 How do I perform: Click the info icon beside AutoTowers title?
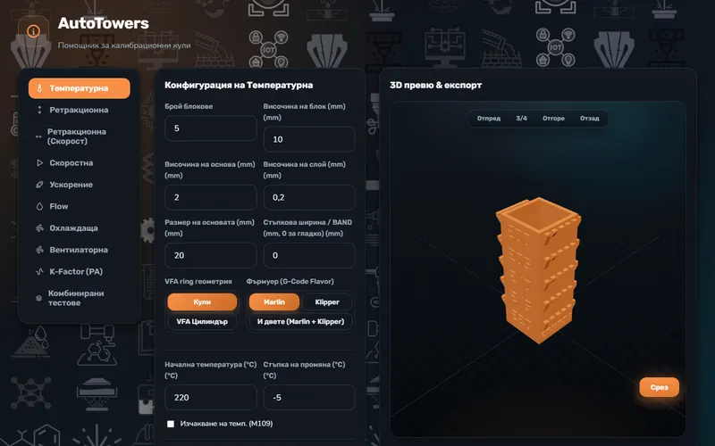click(33, 31)
